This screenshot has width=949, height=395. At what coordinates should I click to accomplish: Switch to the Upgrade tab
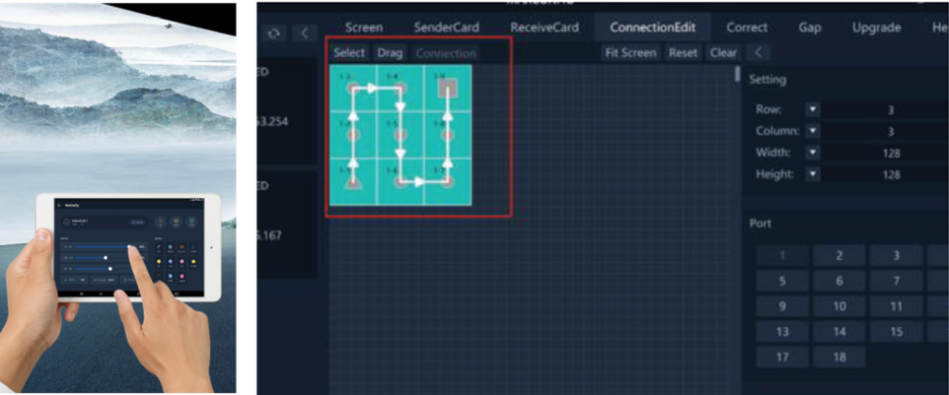[x=876, y=28]
